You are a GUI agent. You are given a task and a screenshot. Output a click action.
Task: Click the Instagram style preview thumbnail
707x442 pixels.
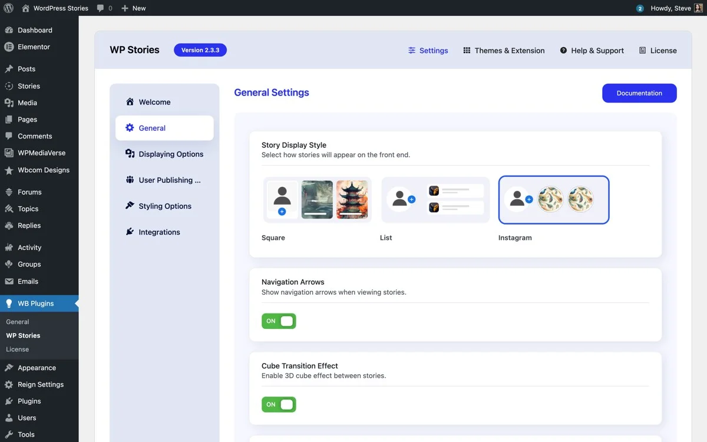point(553,200)
